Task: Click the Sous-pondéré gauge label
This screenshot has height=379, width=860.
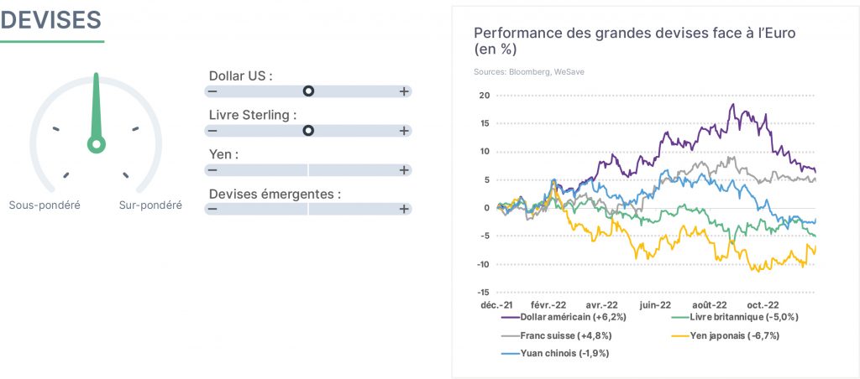Action: click(45, 205)
